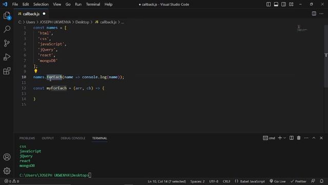This screenshot has height=185, width=328.
Task: Change end of line sequence via CRLF
Action: [227, 181]
